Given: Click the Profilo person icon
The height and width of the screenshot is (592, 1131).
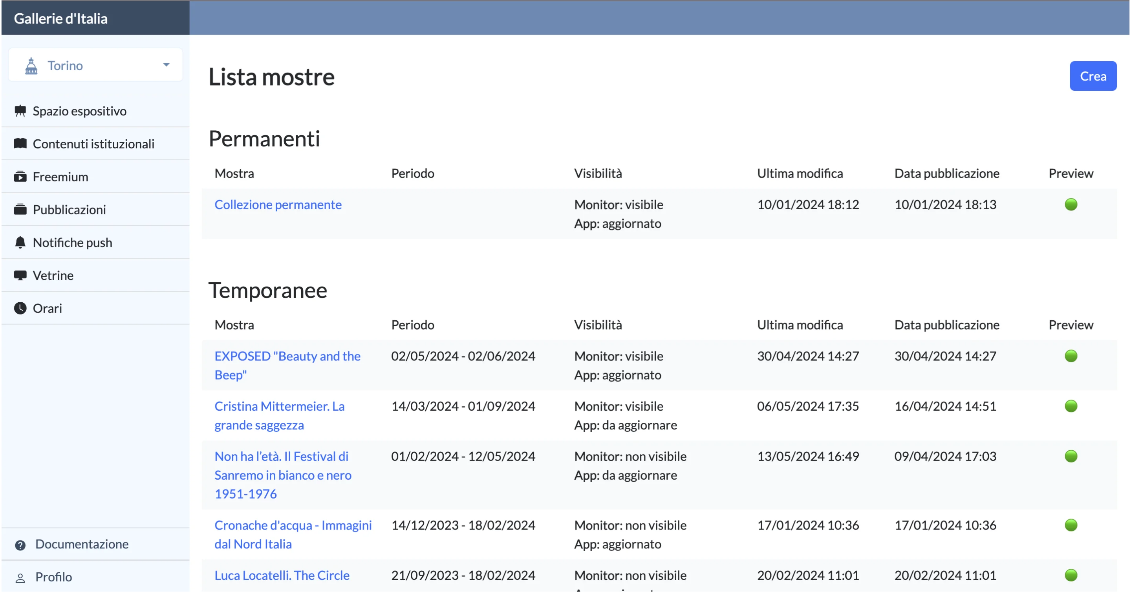Looking at the screenshot, I should (20, 577).
